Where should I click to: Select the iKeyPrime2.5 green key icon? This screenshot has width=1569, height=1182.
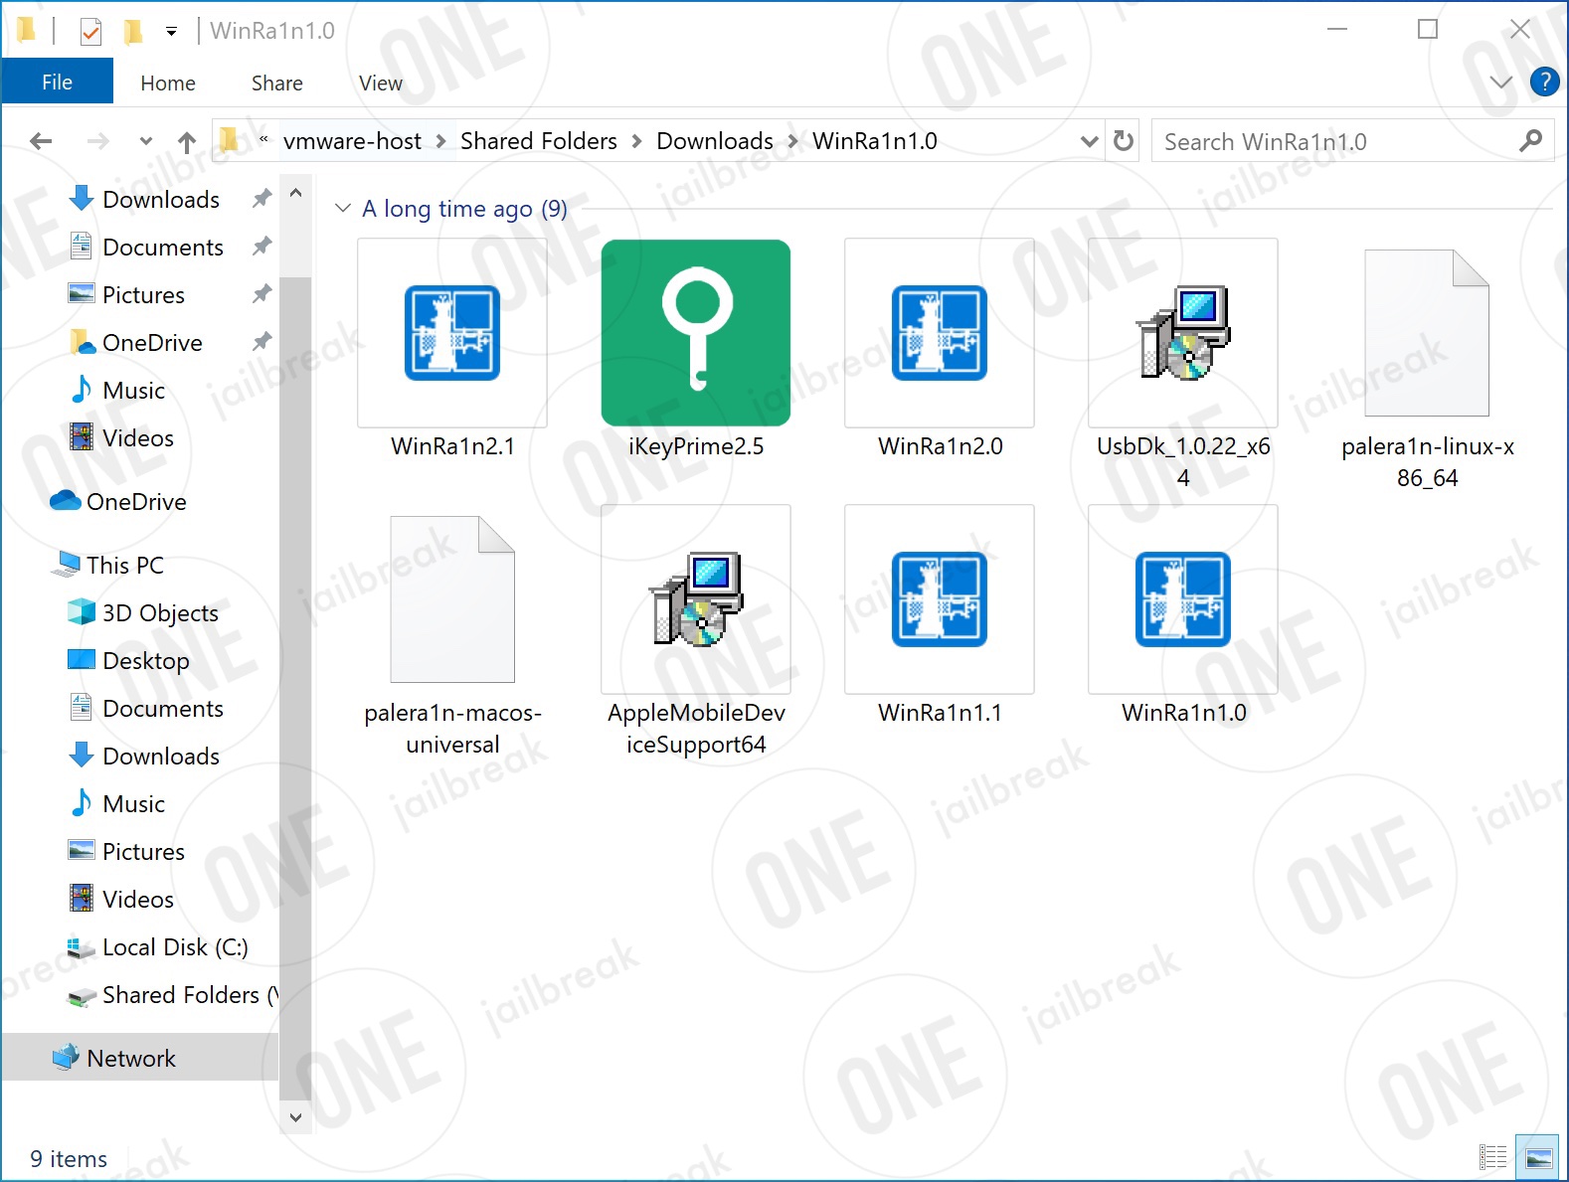696,333
